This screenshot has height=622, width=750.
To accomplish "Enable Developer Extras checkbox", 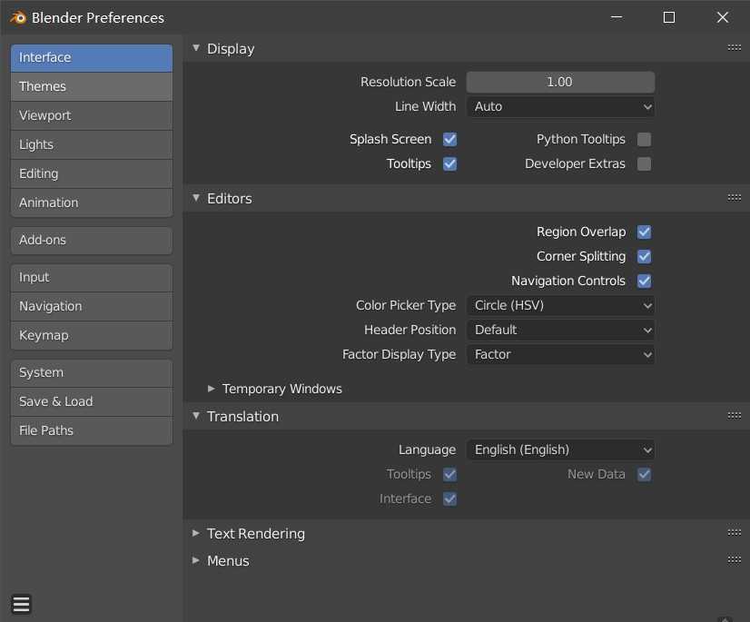I will coord(645,163).
